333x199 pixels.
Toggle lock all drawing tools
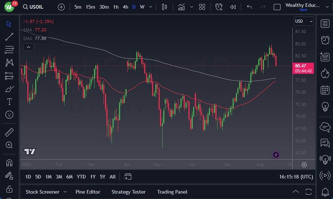click(9, 189)
